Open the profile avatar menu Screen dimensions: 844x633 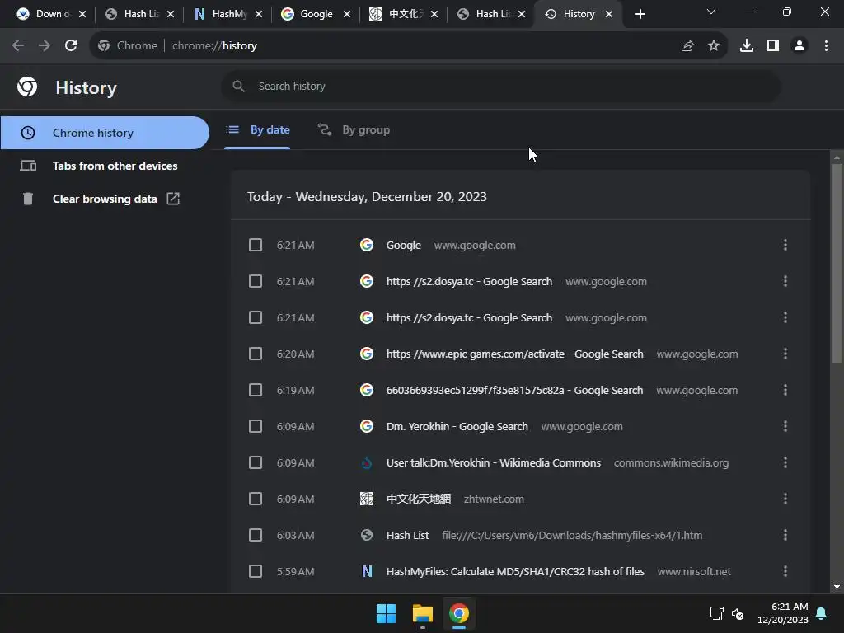pos(799,46)
